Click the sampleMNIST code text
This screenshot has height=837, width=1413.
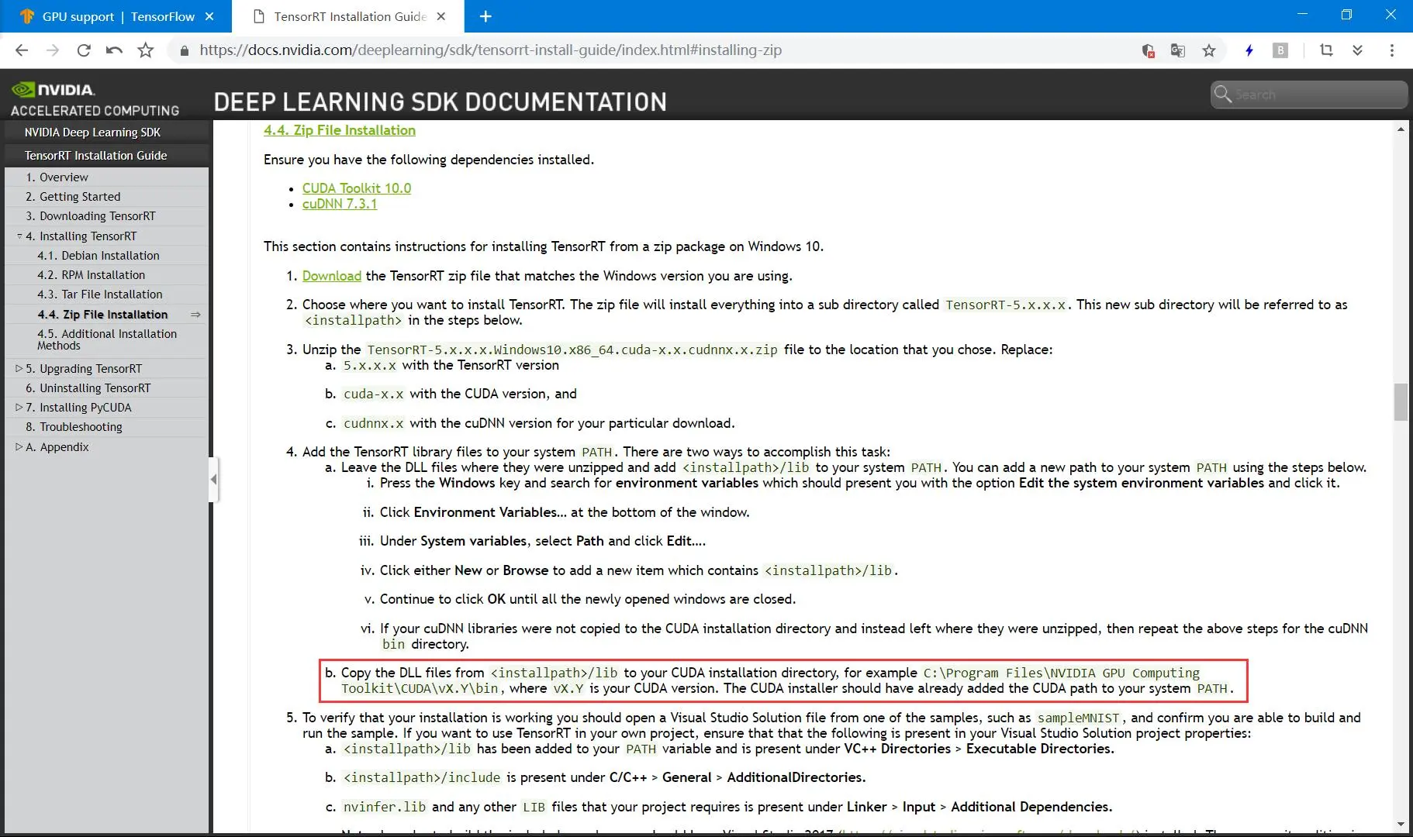point(1079,718)
